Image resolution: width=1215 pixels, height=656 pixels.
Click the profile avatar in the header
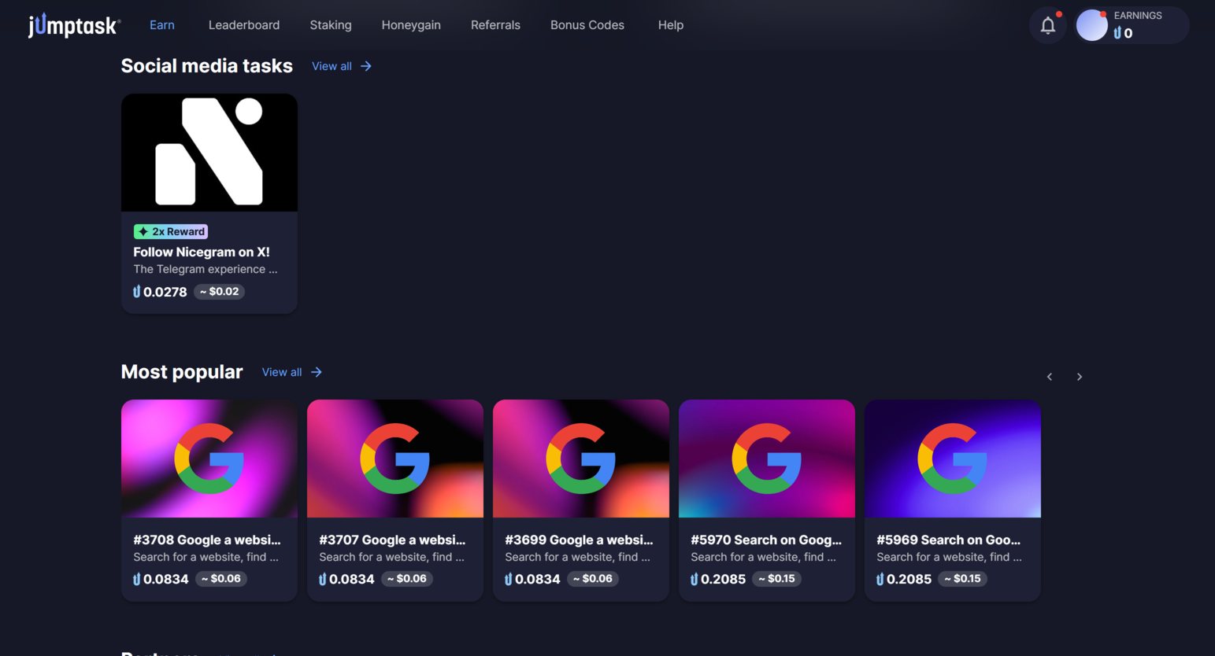[x=1092, y=24]
